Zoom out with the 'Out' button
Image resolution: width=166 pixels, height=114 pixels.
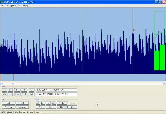point(31,94)
